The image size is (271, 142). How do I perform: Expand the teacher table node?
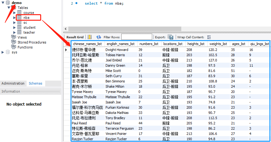point(15,32)
